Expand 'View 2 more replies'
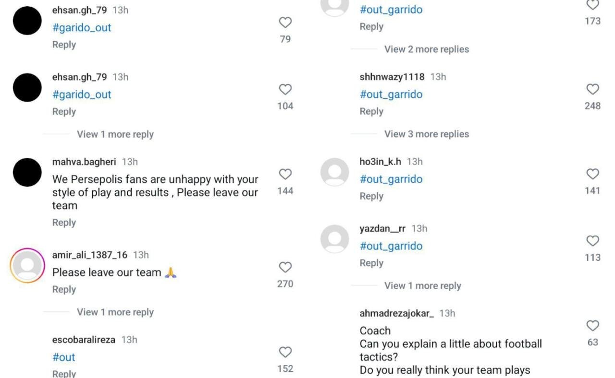Image resolution: width=615 pixels, height=378 pixels. click(426, 49)
